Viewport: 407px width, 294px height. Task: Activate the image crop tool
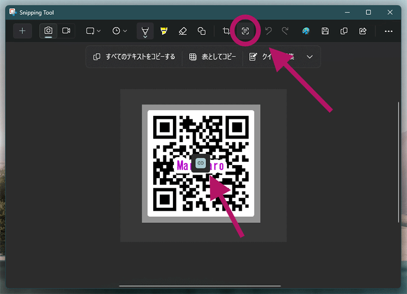pos(226,31)
